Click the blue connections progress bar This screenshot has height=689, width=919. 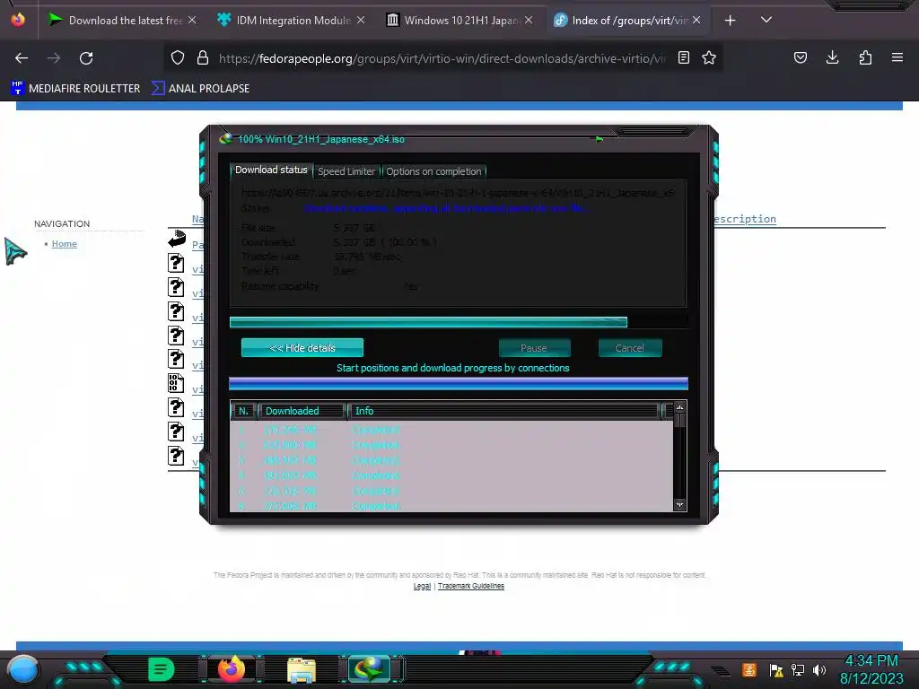pyautogui.click(x=459, y=384)
